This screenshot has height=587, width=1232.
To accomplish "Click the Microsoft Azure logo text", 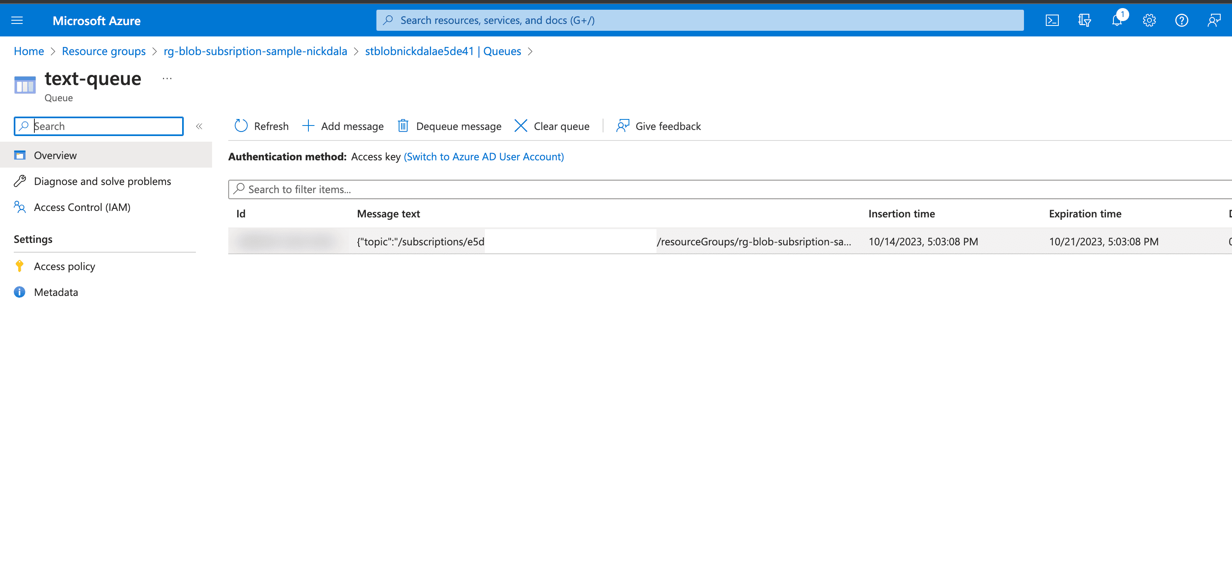I will point(96,21).
